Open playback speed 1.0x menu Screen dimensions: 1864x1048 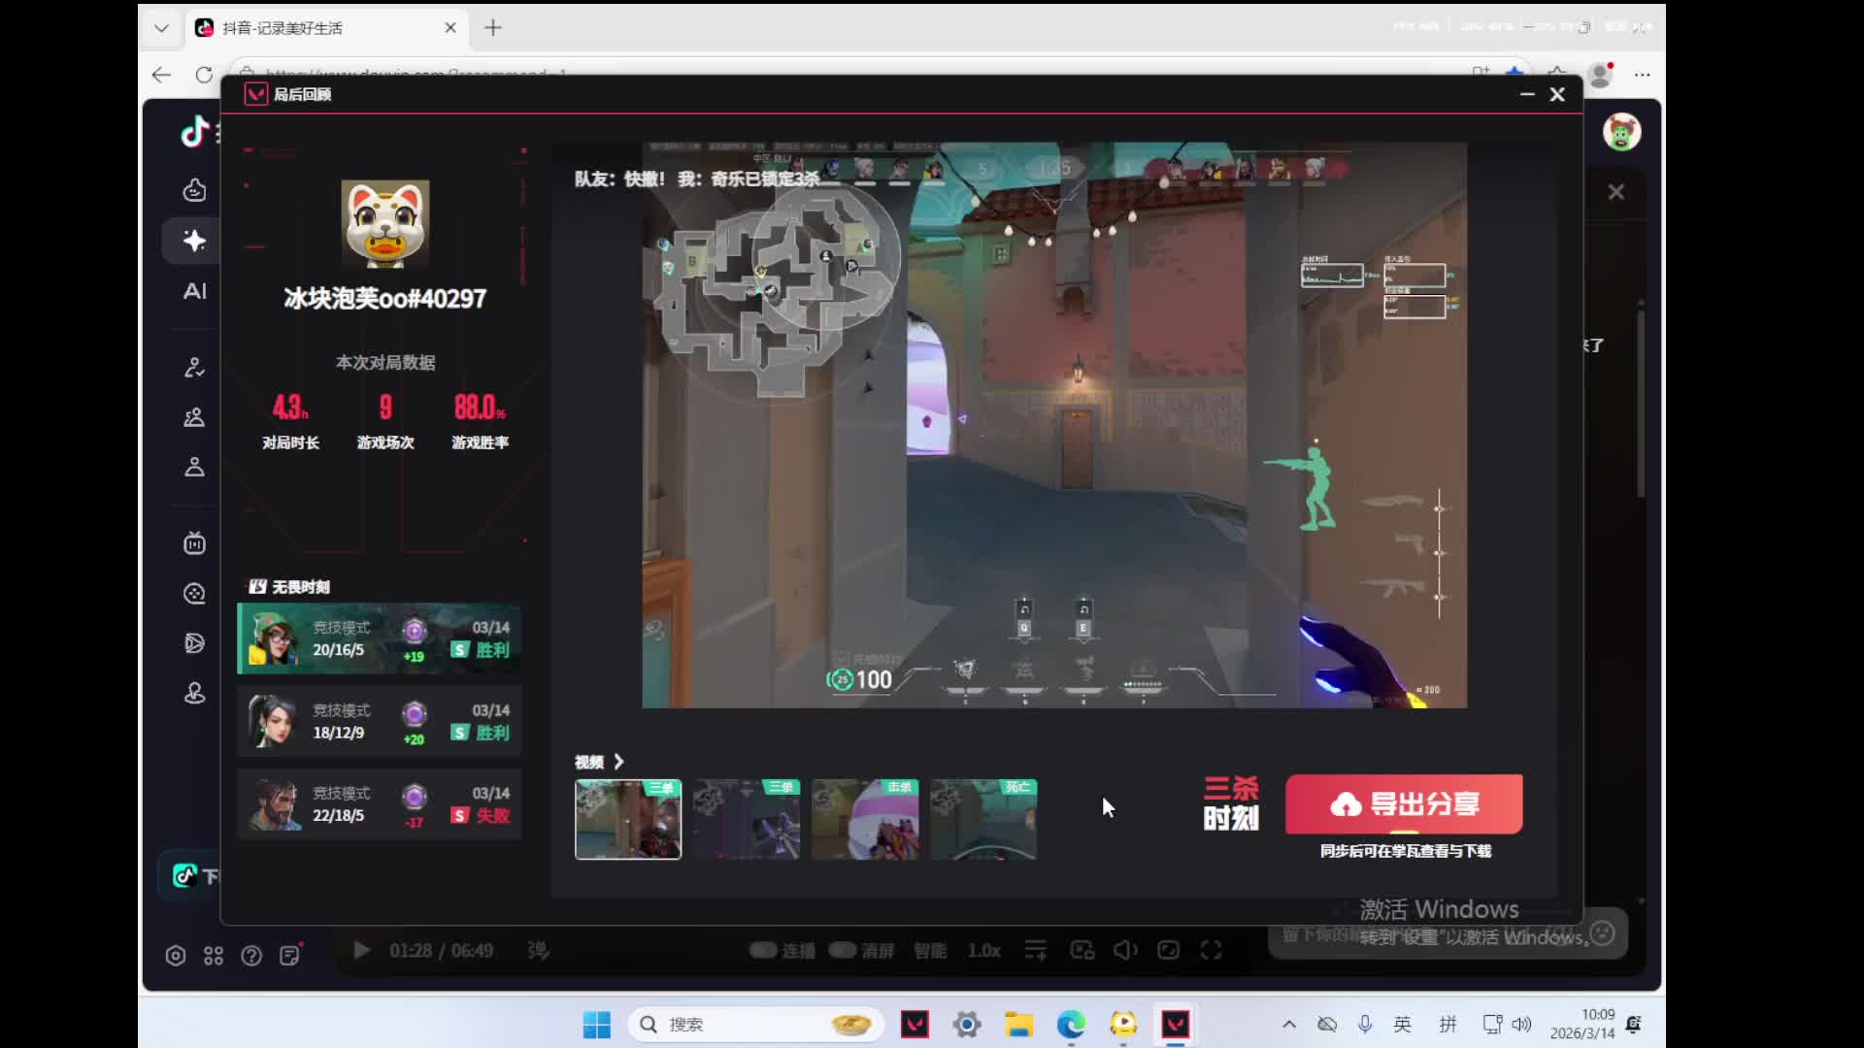983,950
